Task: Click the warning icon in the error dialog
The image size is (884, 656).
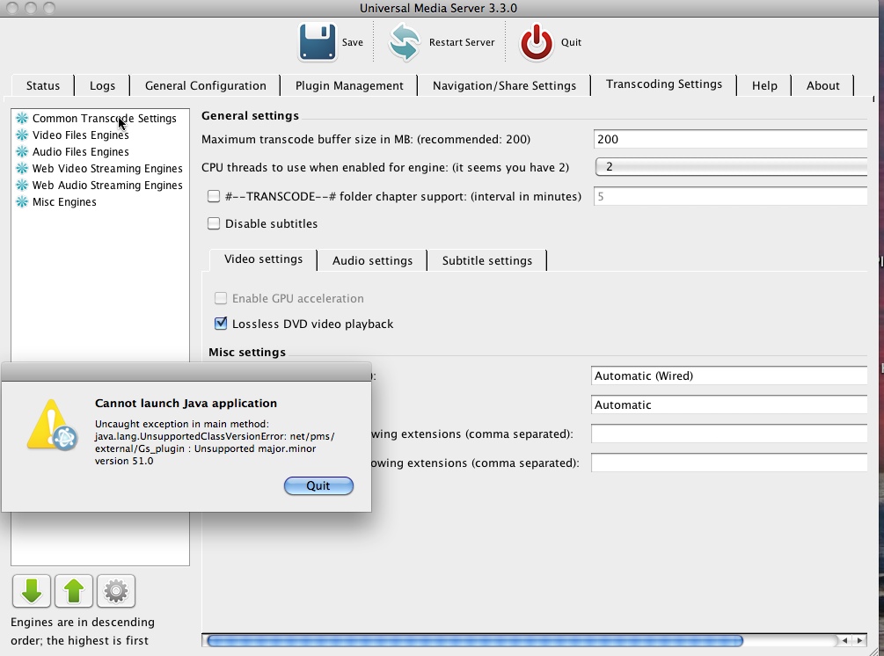Action: pyautogui.click(x=52, y=426)
